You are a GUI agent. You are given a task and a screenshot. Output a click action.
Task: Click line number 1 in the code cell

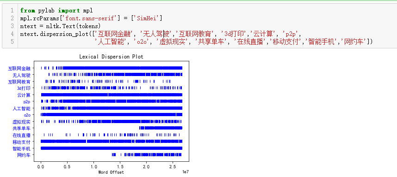pos(12,11)
